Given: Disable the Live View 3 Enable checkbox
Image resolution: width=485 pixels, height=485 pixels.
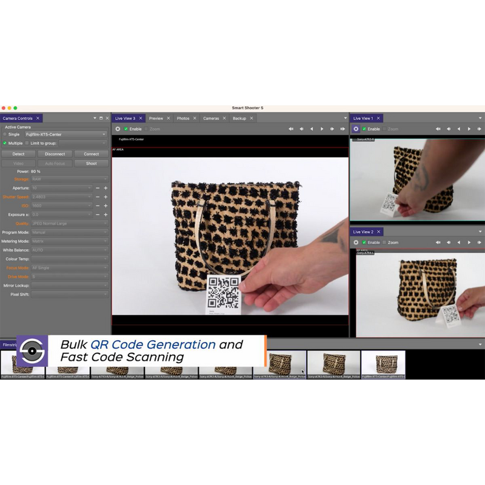Looking at the screenshot, I should coord(126,129).
